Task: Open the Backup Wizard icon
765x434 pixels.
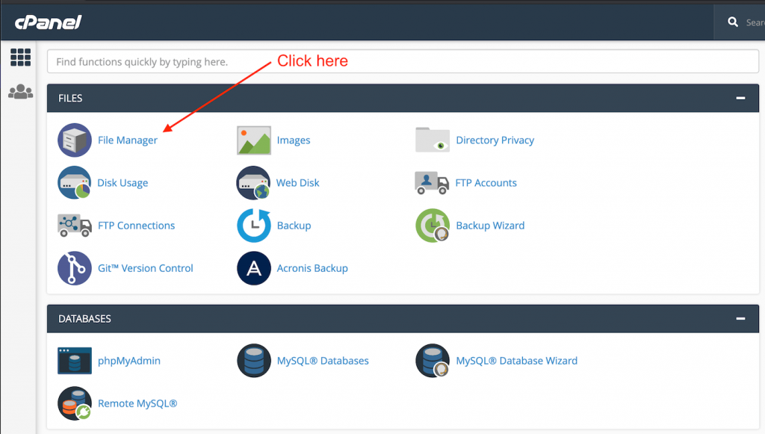Action: tap(433, 226)
